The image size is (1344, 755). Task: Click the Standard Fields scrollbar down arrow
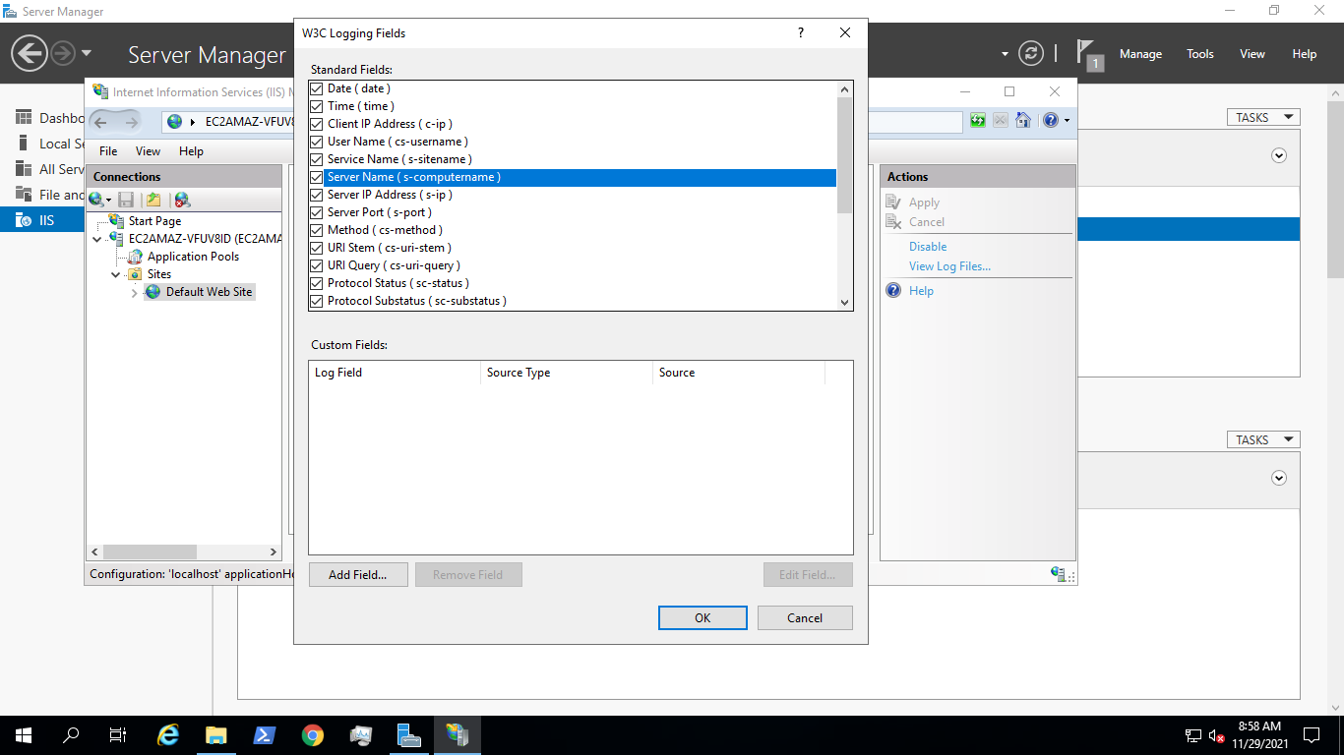click(x=844, y=303)
